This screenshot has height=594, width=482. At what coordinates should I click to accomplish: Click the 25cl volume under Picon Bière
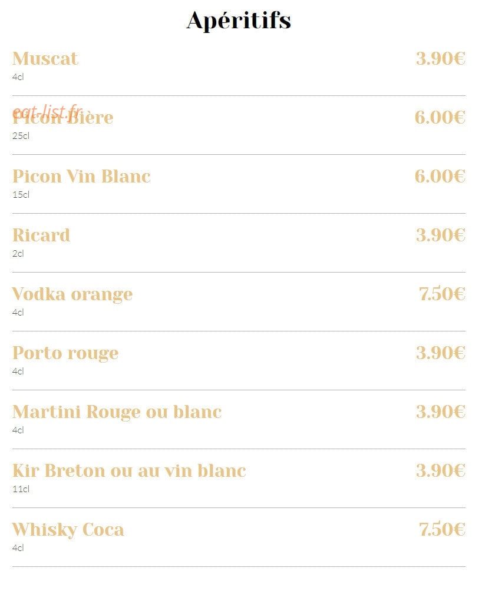21,135
